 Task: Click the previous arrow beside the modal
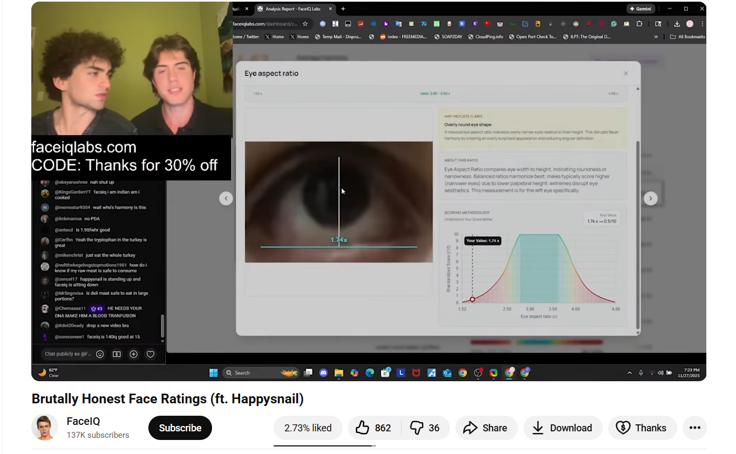pos(226,198)
